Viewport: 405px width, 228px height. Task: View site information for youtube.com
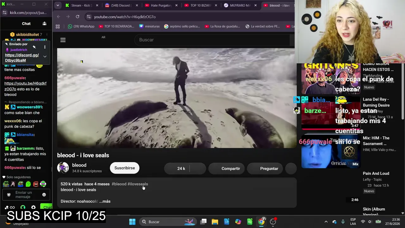pyautogui.click(x=88, y=16)
